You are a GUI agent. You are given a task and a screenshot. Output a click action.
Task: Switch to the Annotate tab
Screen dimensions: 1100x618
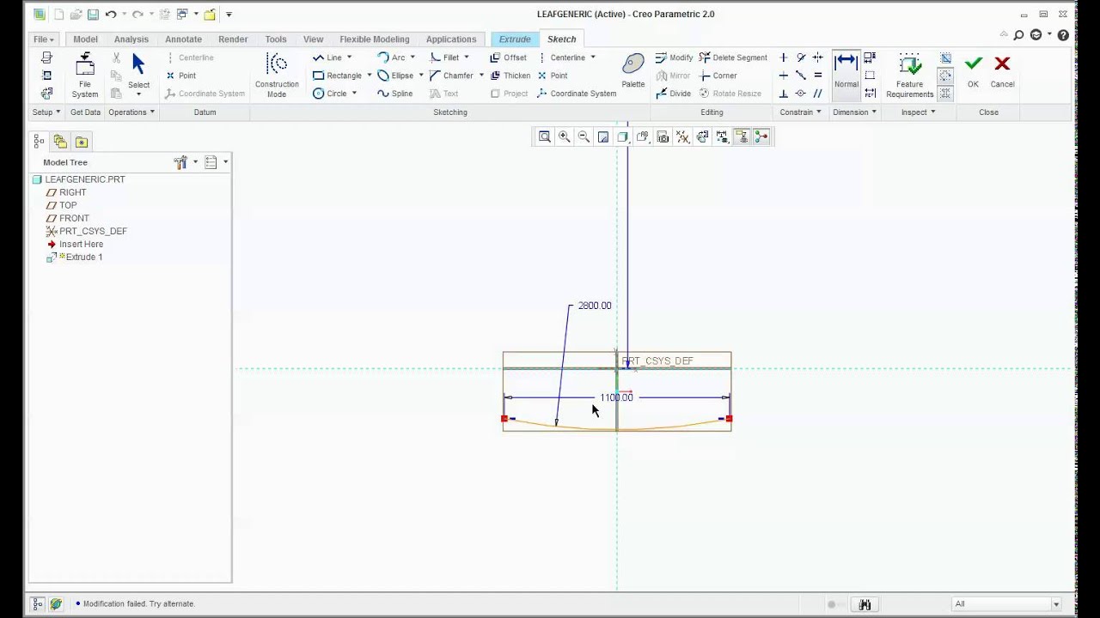[183, 39]
